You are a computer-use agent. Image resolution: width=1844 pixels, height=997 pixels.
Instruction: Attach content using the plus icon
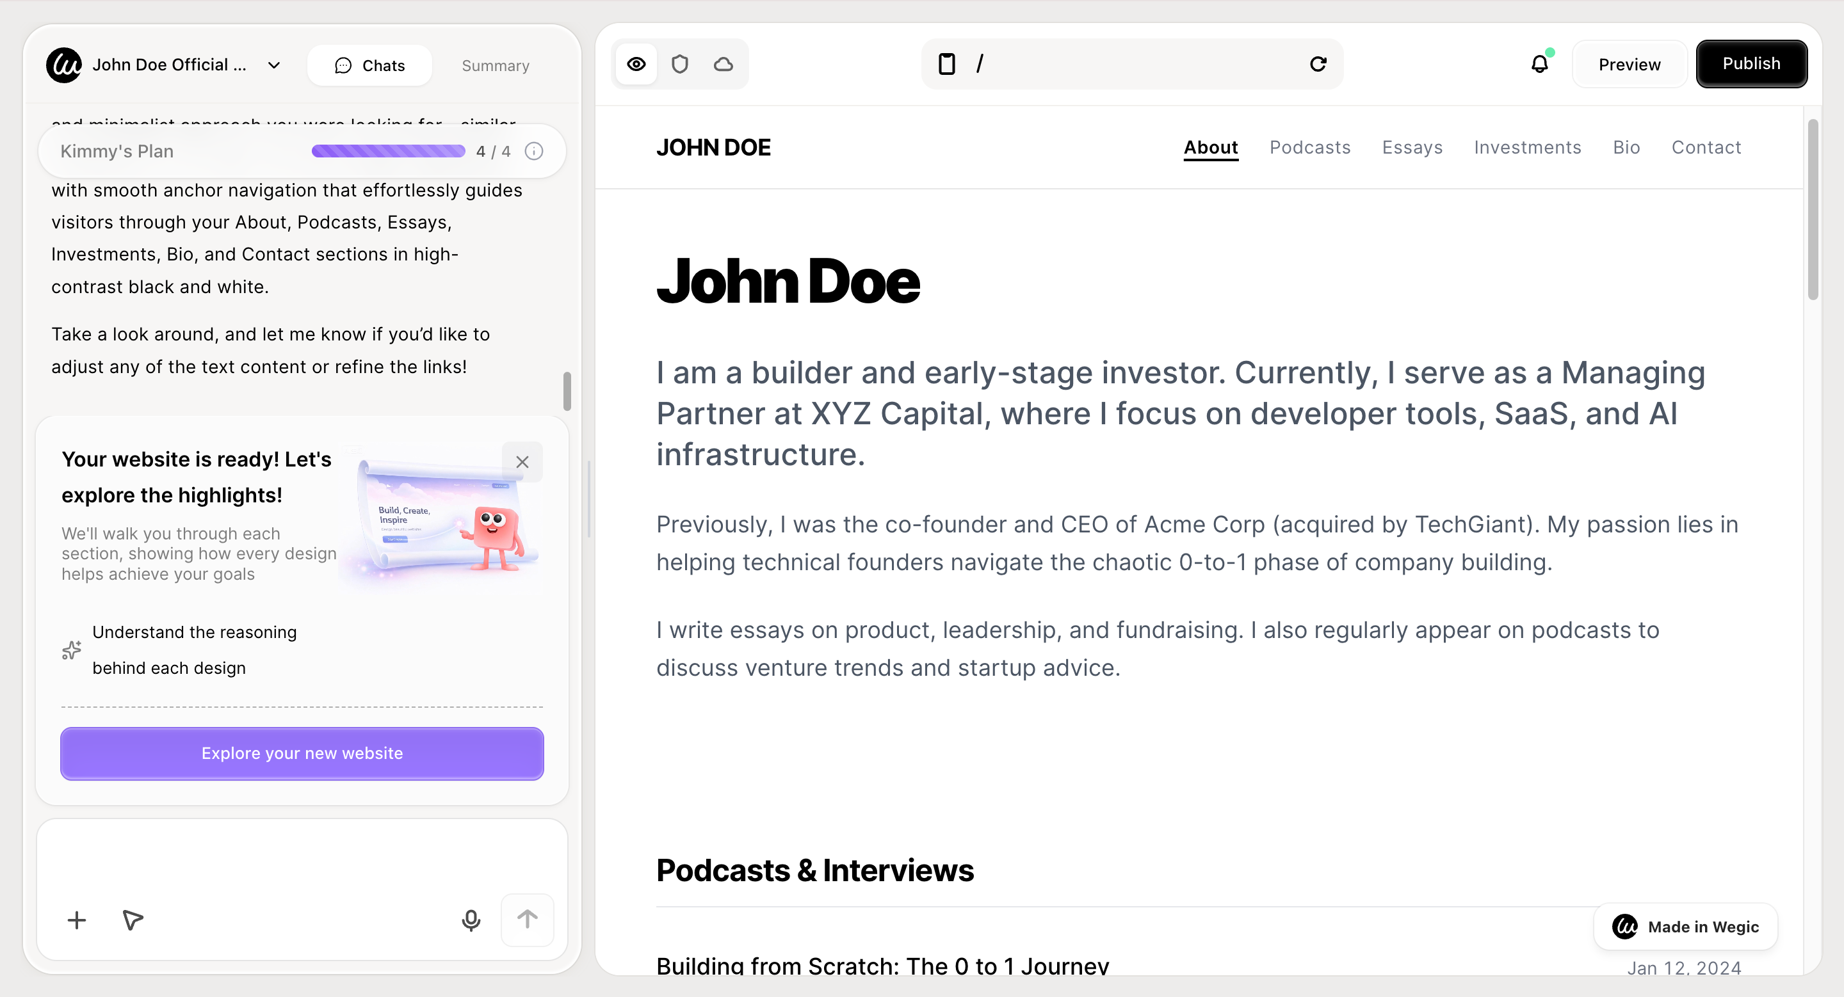click(76, 920)
